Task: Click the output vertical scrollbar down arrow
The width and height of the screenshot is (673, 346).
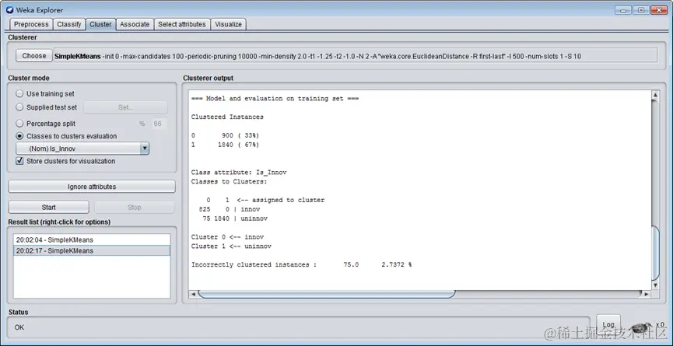Action: click(x=655, y=285)
